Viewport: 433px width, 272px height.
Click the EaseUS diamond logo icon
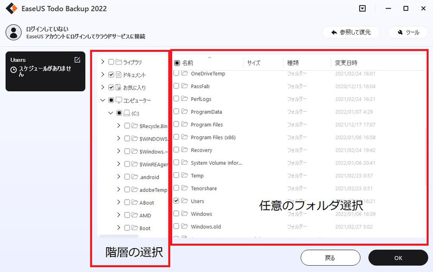pos(11,8)
